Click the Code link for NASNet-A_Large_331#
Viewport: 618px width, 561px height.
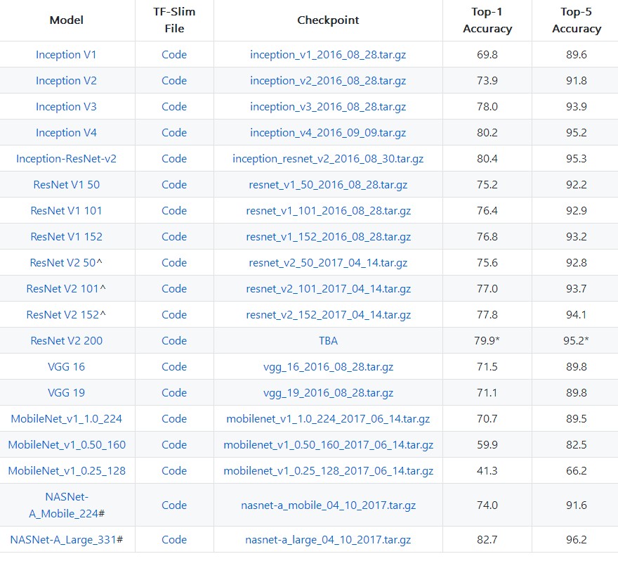174,540
